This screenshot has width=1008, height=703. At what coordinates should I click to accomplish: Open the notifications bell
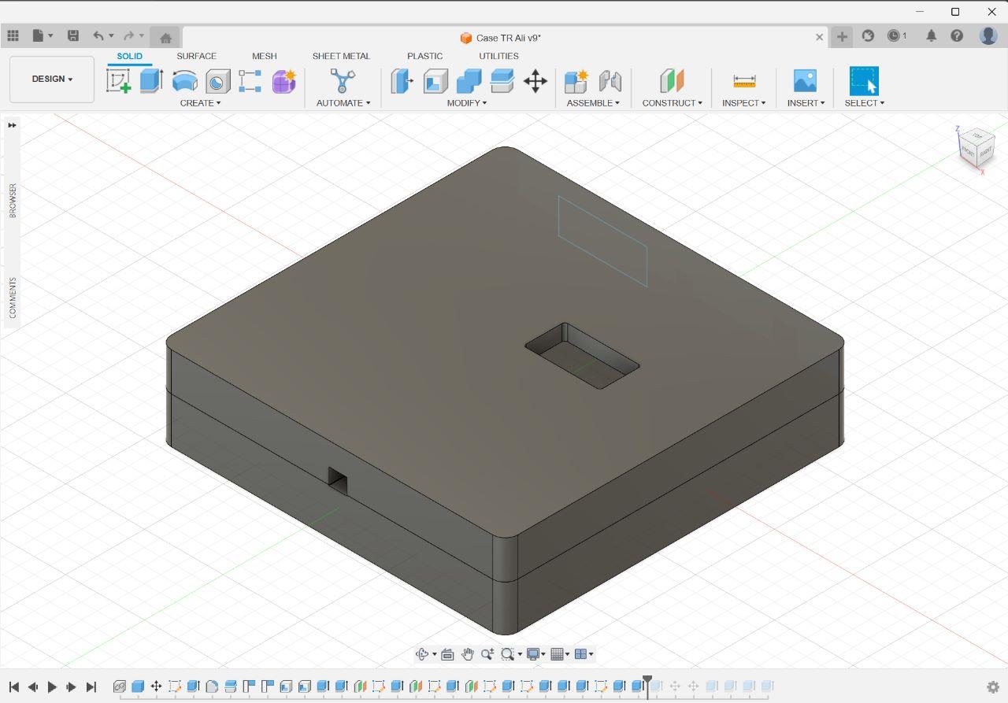(x=932, y=36)
